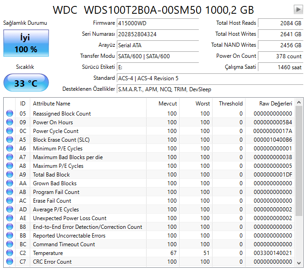This screenshot has width=306, height=271.
Task: Click the Sıcaklık label
Action: click(25, 67)
